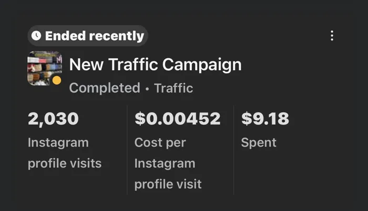Select the 2,030 profile visits figure

(x=53, y=118)
